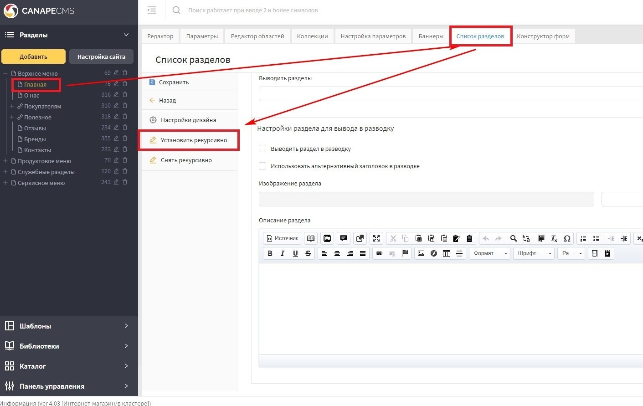
Task: Insert a table using the editor toolbar
Action: click(447, 253)
